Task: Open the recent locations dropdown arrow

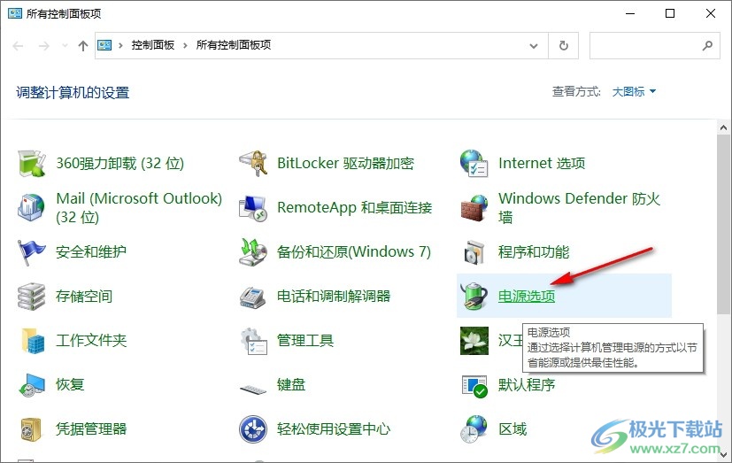Action: coord(65,46)
